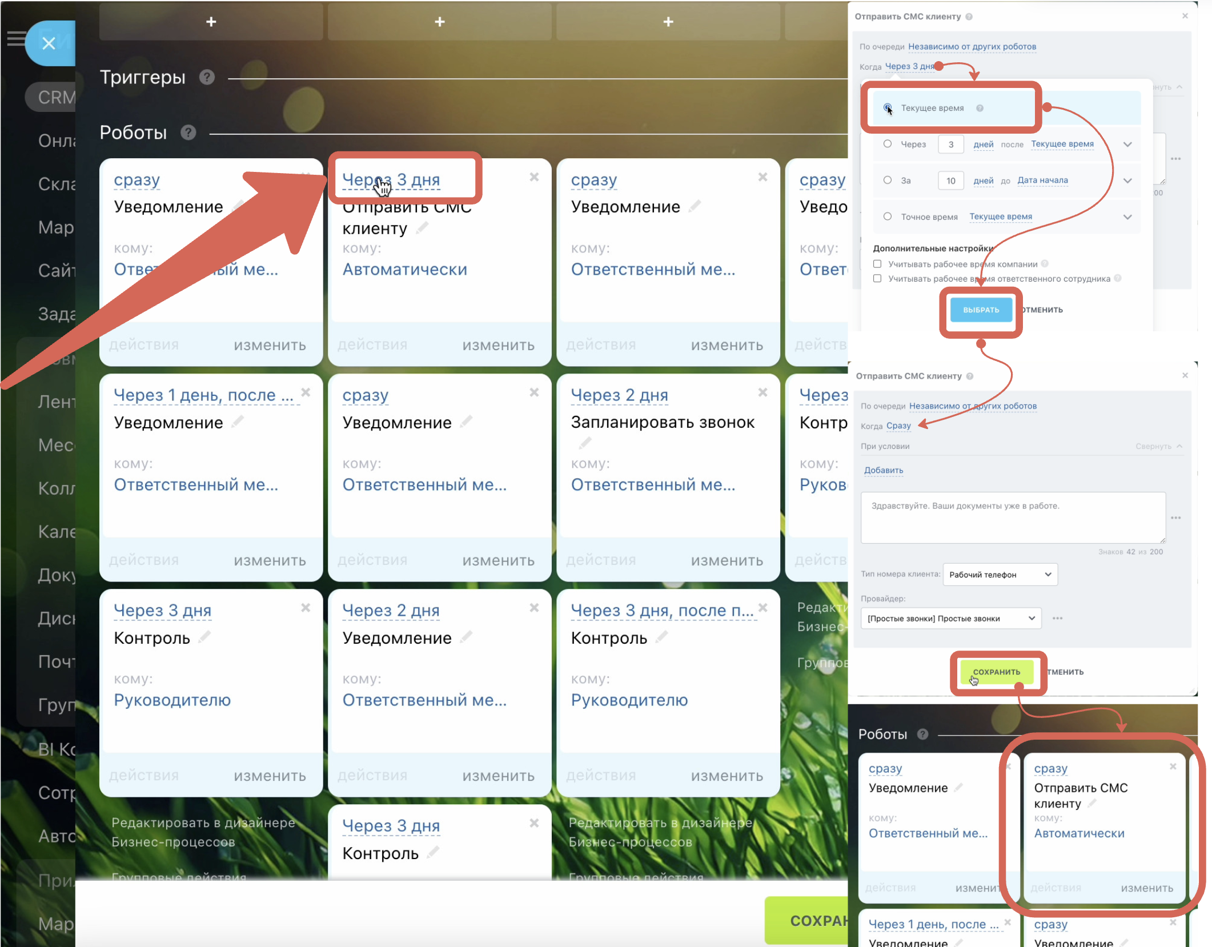Viewport: 1212px width, 947px height.
Task: Select the Точное время radio button
Action: click(x=888, y=216)
